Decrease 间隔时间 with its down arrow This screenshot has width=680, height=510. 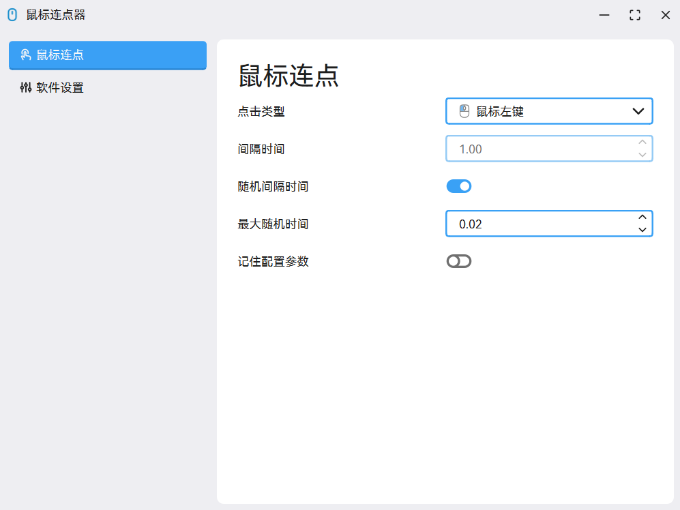pyautogui.click(x=642, y=155)
